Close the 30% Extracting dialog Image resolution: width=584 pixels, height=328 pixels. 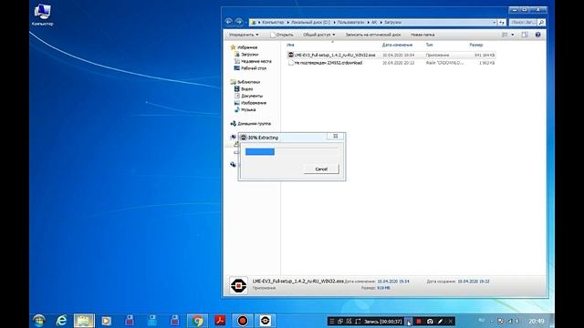pyautogui.click(x=335, y=137)
